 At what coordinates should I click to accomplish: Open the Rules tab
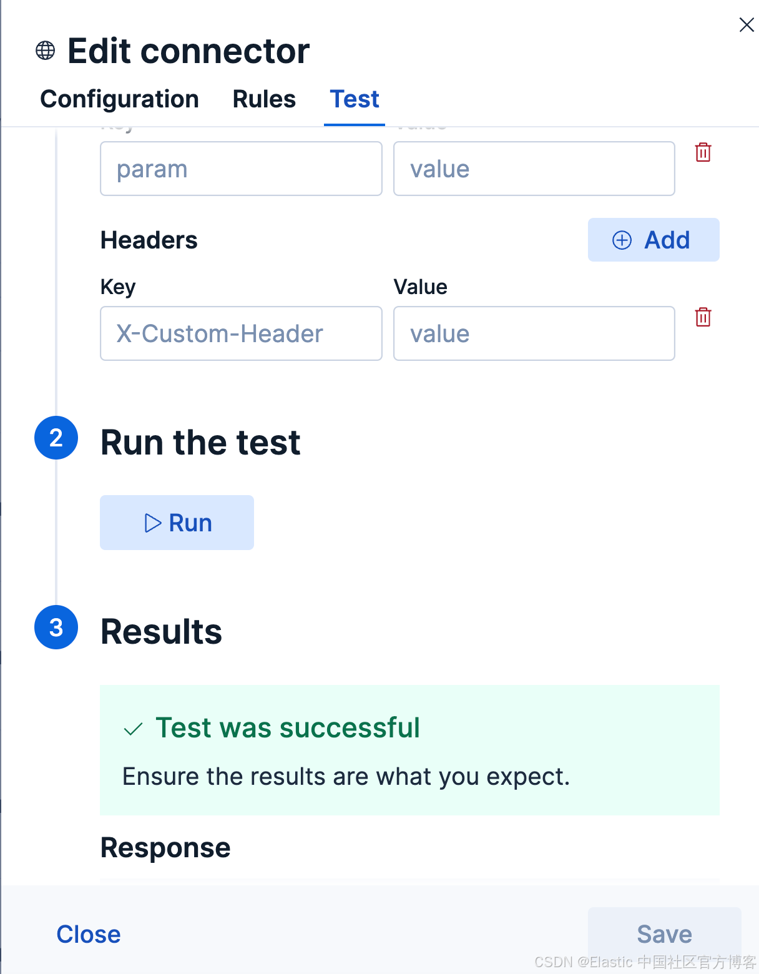point(264,99)
